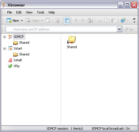This screenshot has width=139, height=132.
Task: Select Xftp in the tree
Action: click(16, 66)
